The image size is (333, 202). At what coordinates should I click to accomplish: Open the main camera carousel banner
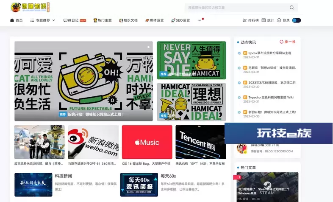coord(83,81)
